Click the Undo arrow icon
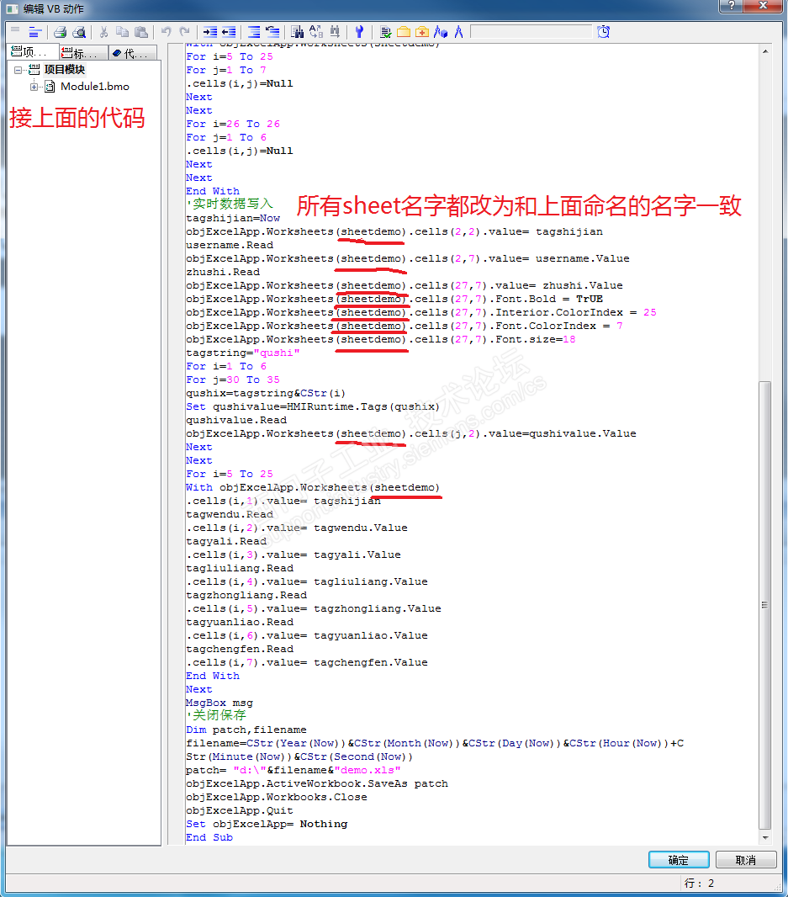The width and height of the screenshot is (788, 897). 166,31
